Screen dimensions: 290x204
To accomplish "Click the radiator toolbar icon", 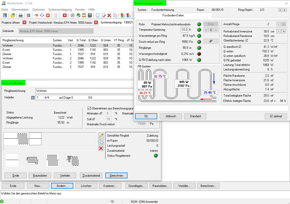I will coord(84,15).
